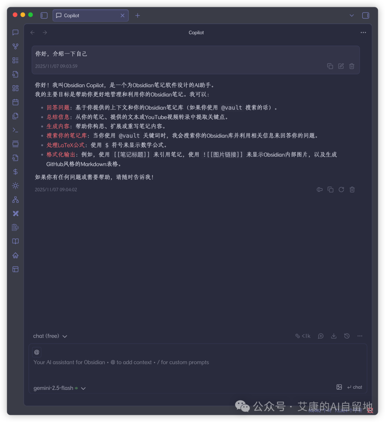Click the duplicate files ribbon icon
Viewport: 385px width, 422px height.
tap(15, 116)
